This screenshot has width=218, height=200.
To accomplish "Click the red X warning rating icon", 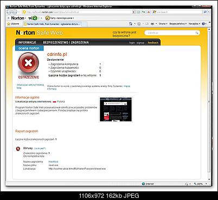I will pyautogui.click(x=28, y=63).
